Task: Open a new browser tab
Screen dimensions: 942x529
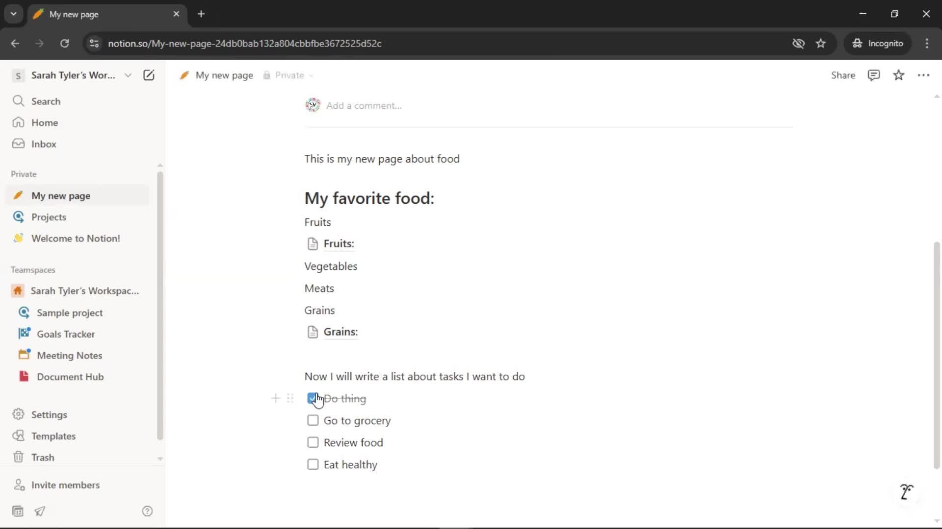Action: (201, 14)
